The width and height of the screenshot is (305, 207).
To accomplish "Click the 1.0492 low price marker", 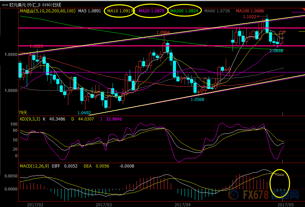I will pos(84,113).
